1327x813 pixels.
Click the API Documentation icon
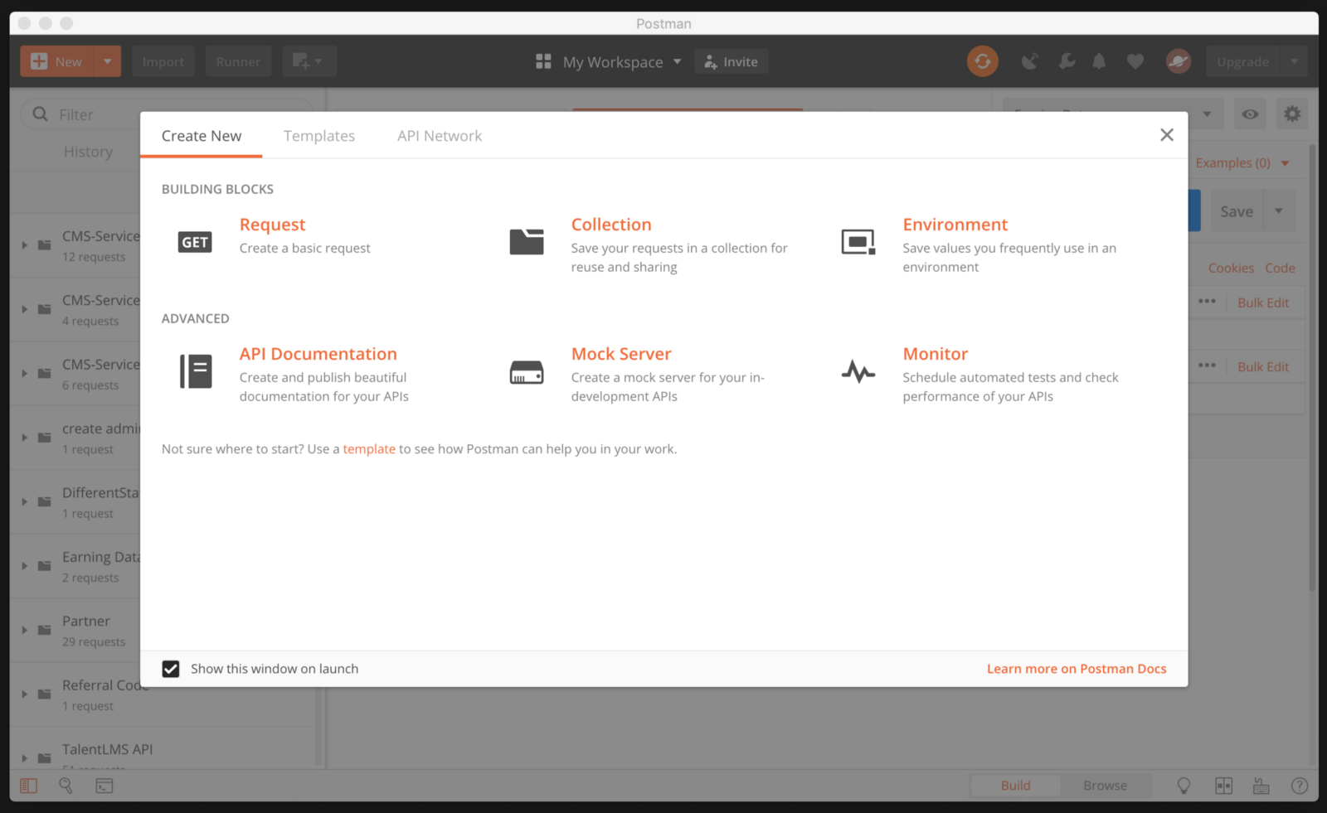coord(196,371)
